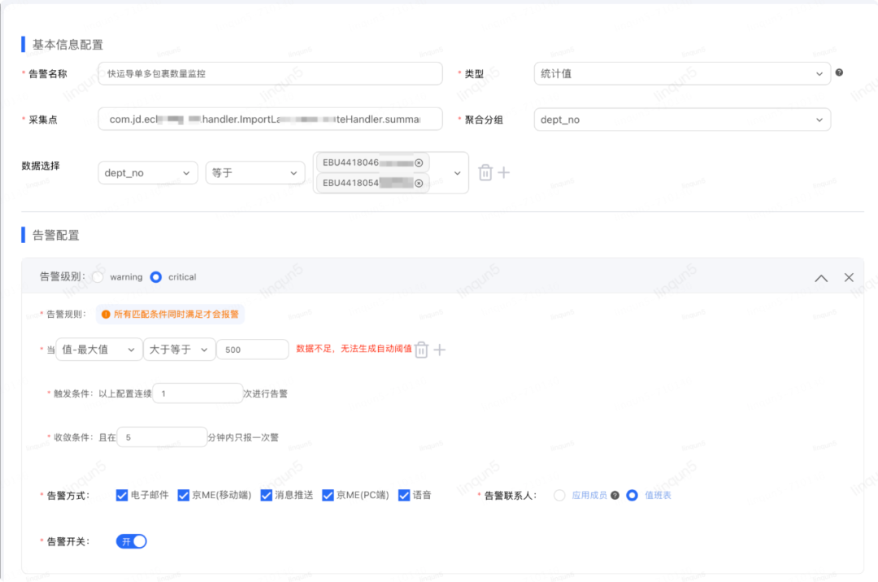The image size is (878, 582).
Task: Click the 所有匹配条件同时满足才会报警 rule notice
Action: (x=170, y=315)
